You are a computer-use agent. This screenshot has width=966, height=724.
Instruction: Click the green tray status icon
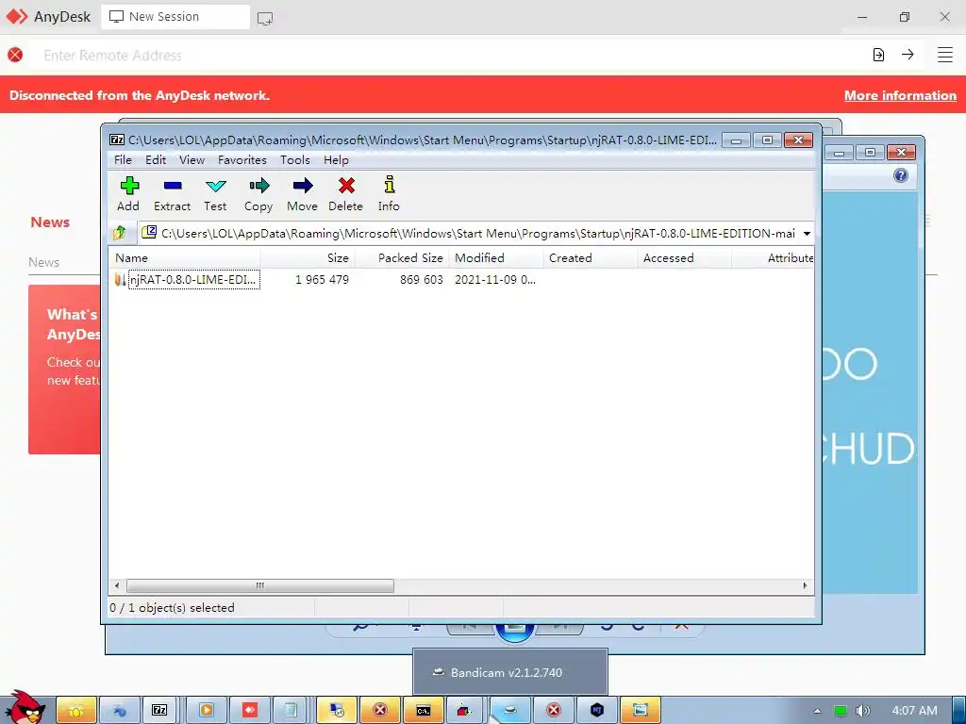(840, 711)
